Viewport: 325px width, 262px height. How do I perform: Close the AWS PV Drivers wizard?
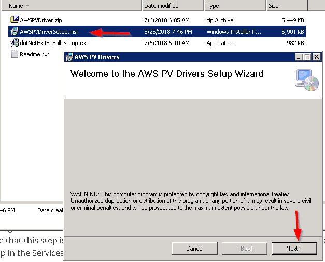coord(317,57)
